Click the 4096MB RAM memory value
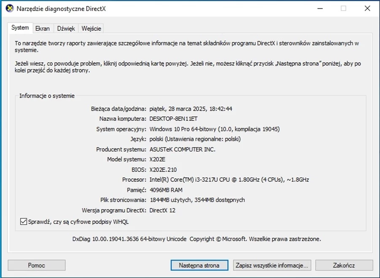380x278 pixels. click(166, 190)
